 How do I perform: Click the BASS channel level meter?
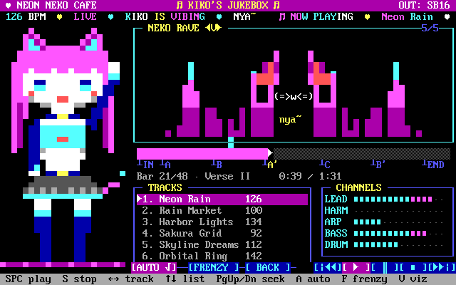tap(399, 233)
